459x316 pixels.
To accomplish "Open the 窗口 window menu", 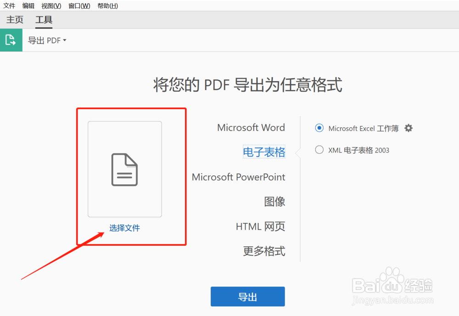I will coord(78,6).
